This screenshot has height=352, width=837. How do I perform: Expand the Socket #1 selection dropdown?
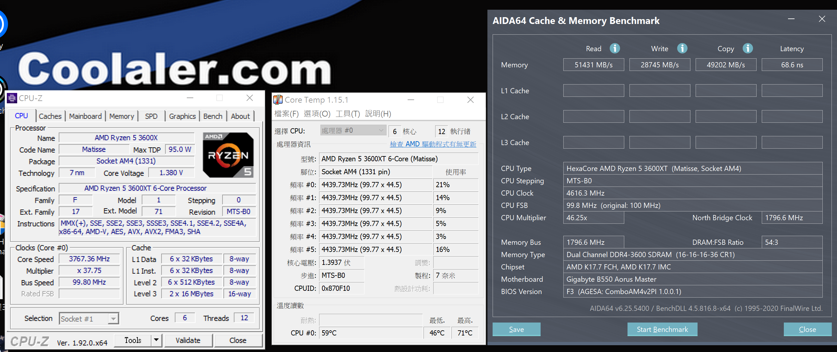pyautogui.click(x=113, y=319)
